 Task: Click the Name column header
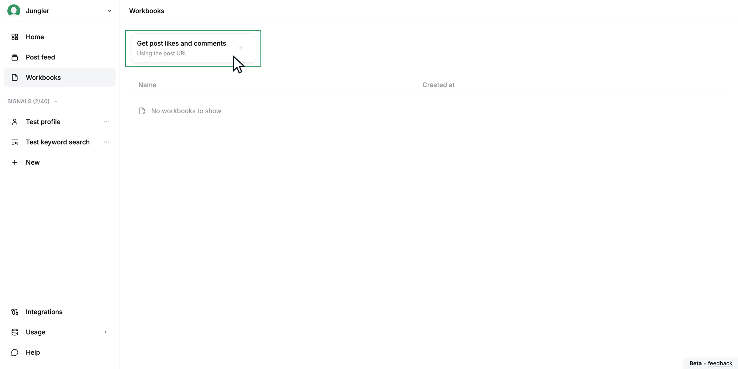(147, 85)
